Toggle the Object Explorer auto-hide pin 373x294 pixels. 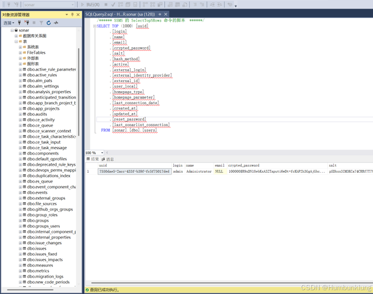coord(72,15)
